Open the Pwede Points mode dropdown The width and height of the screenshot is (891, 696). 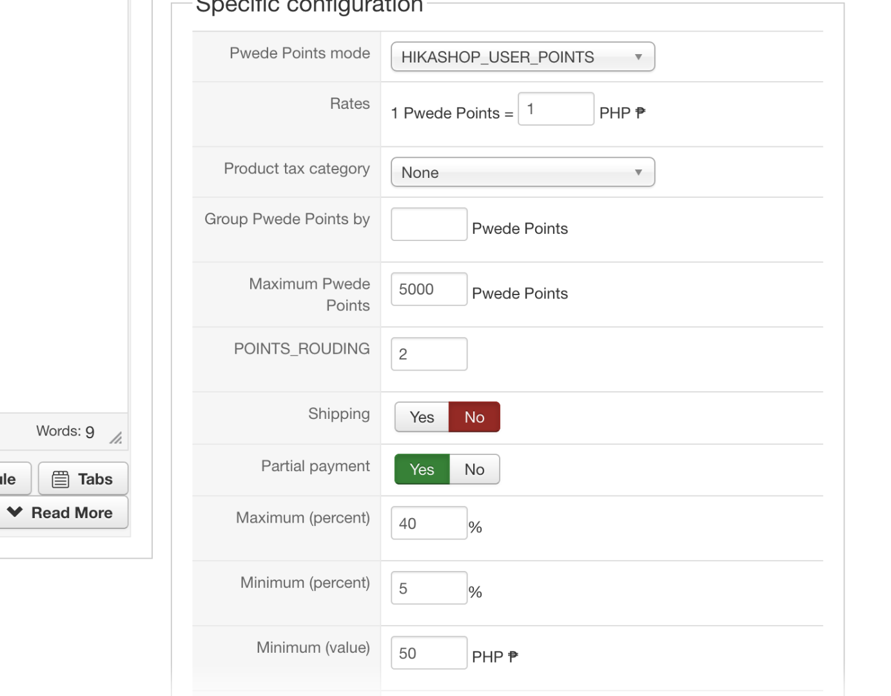click(522, 57)
